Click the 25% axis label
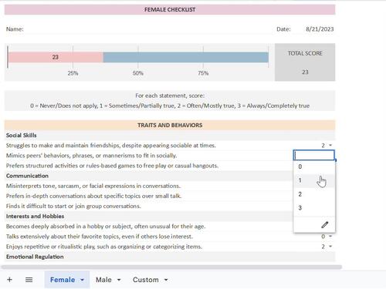 click(73, 73)
